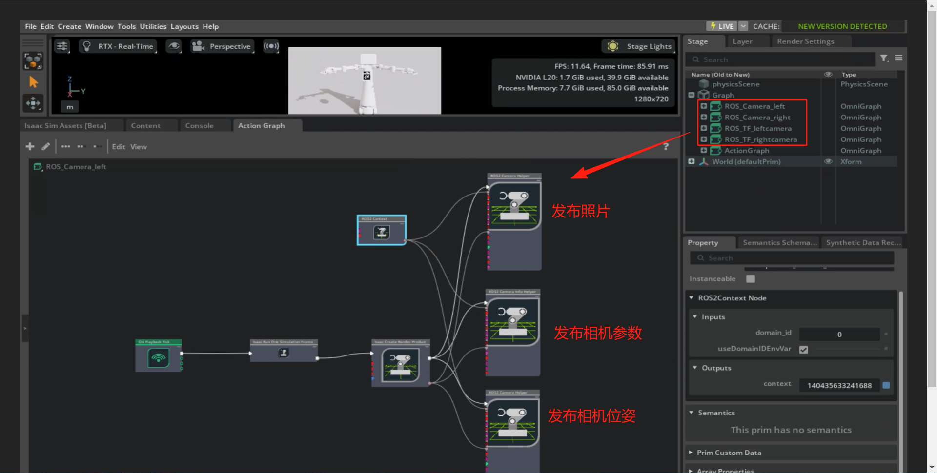Image resolution: width=937 pixels, height=473 pixels.
Task: Click the RTX - Real-Time renderer button
Action: pyautogui.click(x=125, y=46)
